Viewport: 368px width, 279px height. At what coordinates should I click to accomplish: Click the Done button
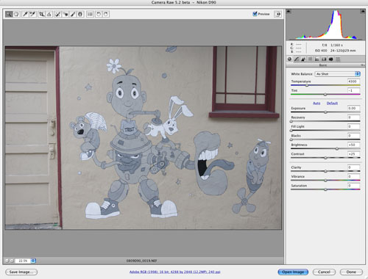(351, 272)
